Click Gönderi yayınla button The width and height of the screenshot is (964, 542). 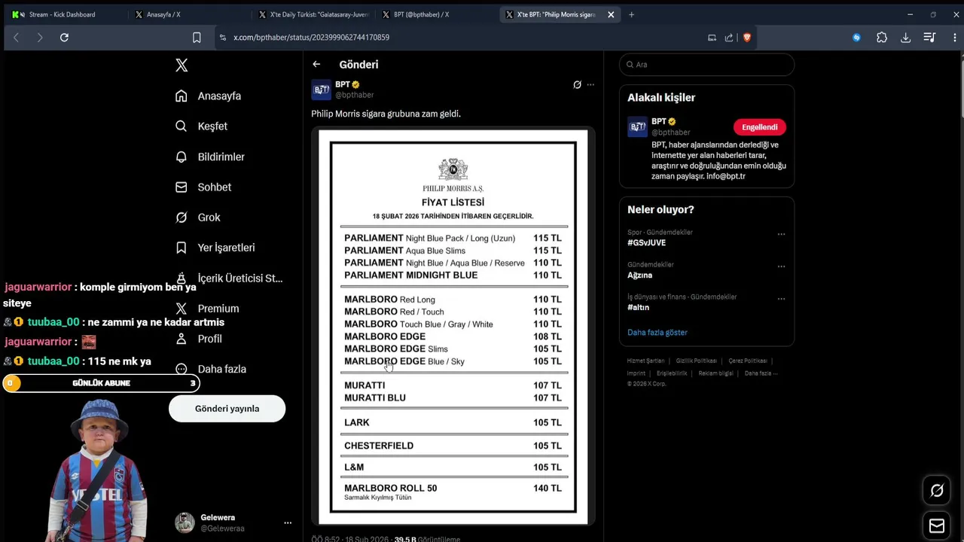(227, 409)
